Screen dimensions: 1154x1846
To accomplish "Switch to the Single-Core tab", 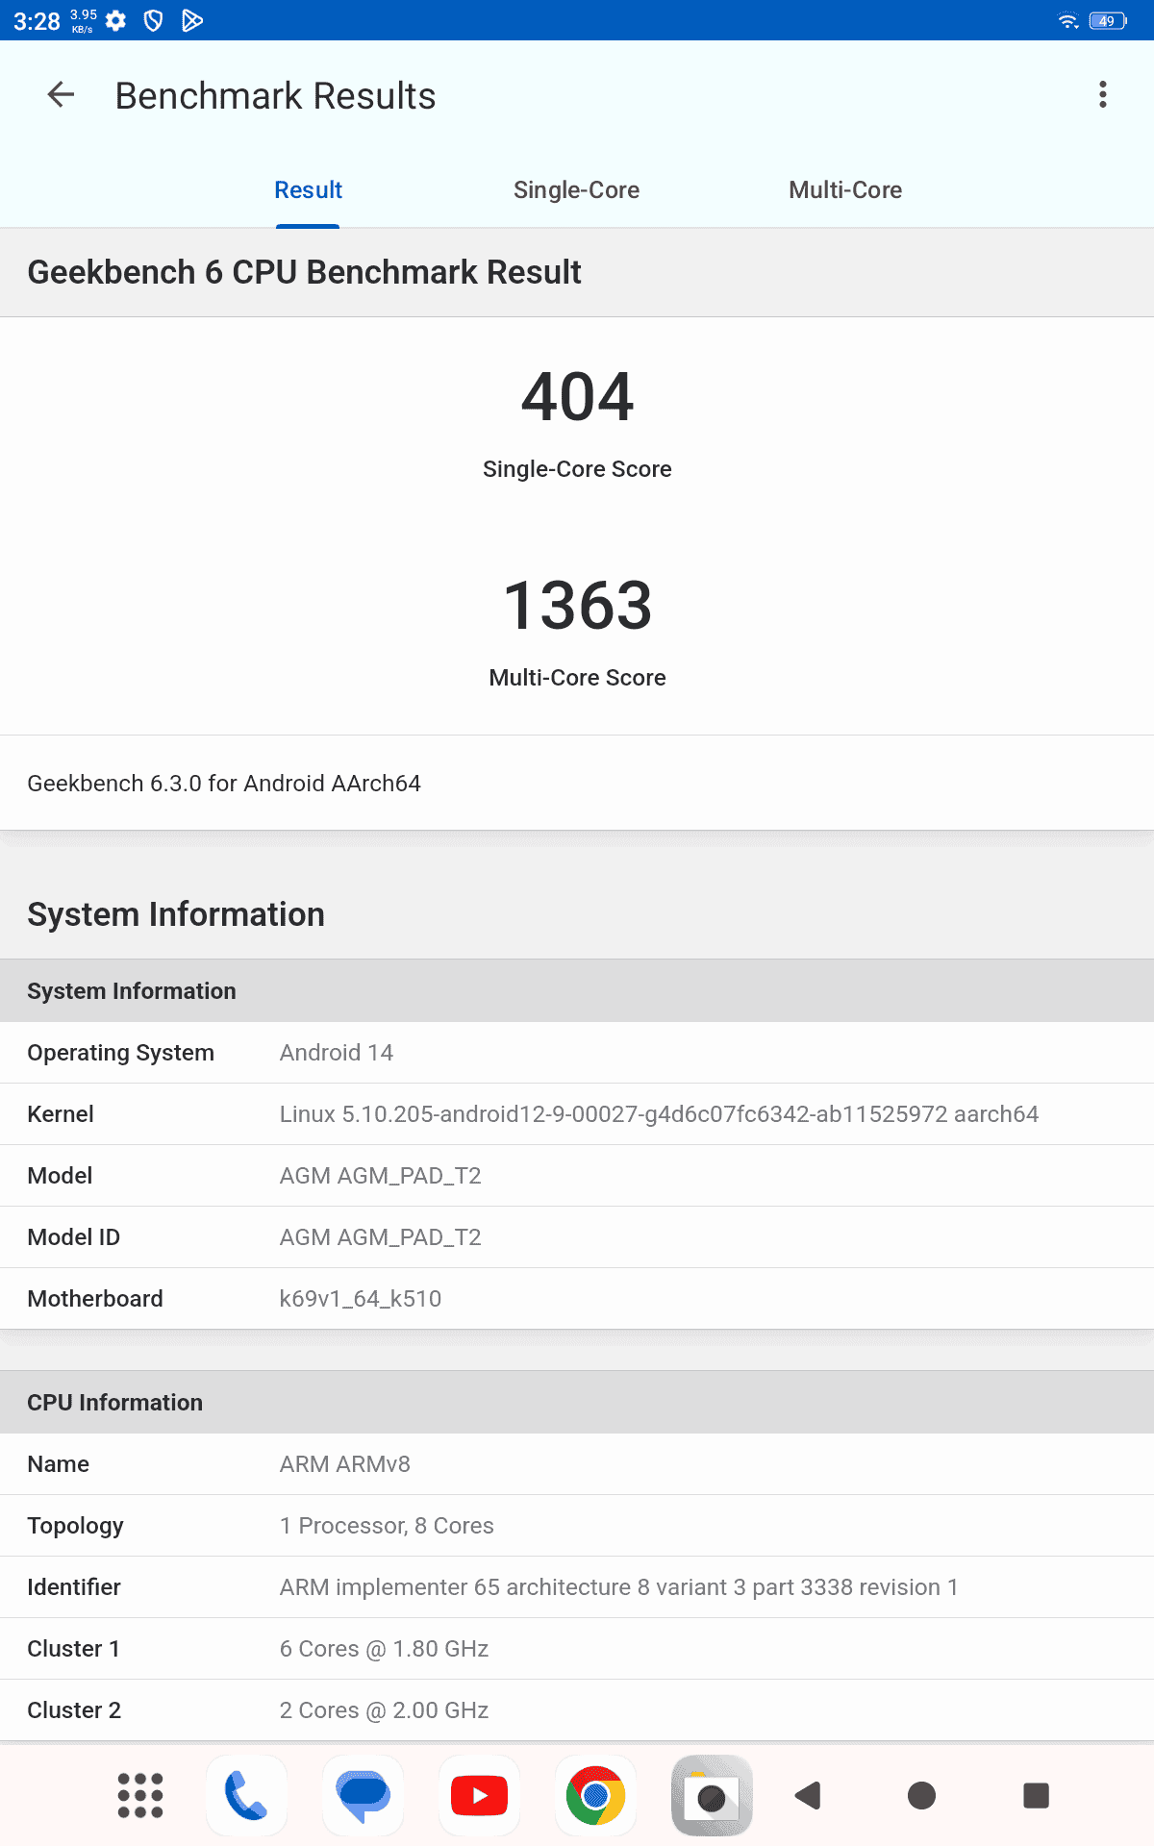I will coord(576,189).
